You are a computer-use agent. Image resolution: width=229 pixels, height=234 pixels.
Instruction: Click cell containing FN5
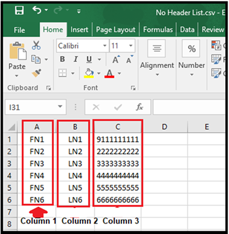tap(37, 187)
